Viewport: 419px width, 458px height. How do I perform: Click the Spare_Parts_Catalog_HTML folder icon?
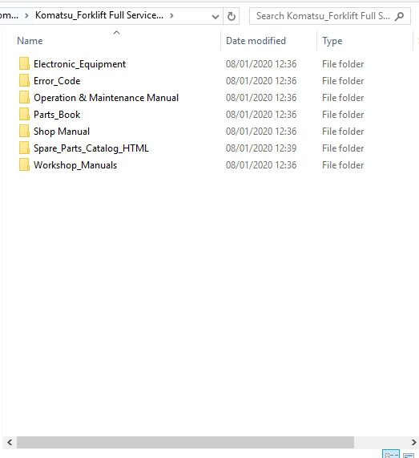24,148
